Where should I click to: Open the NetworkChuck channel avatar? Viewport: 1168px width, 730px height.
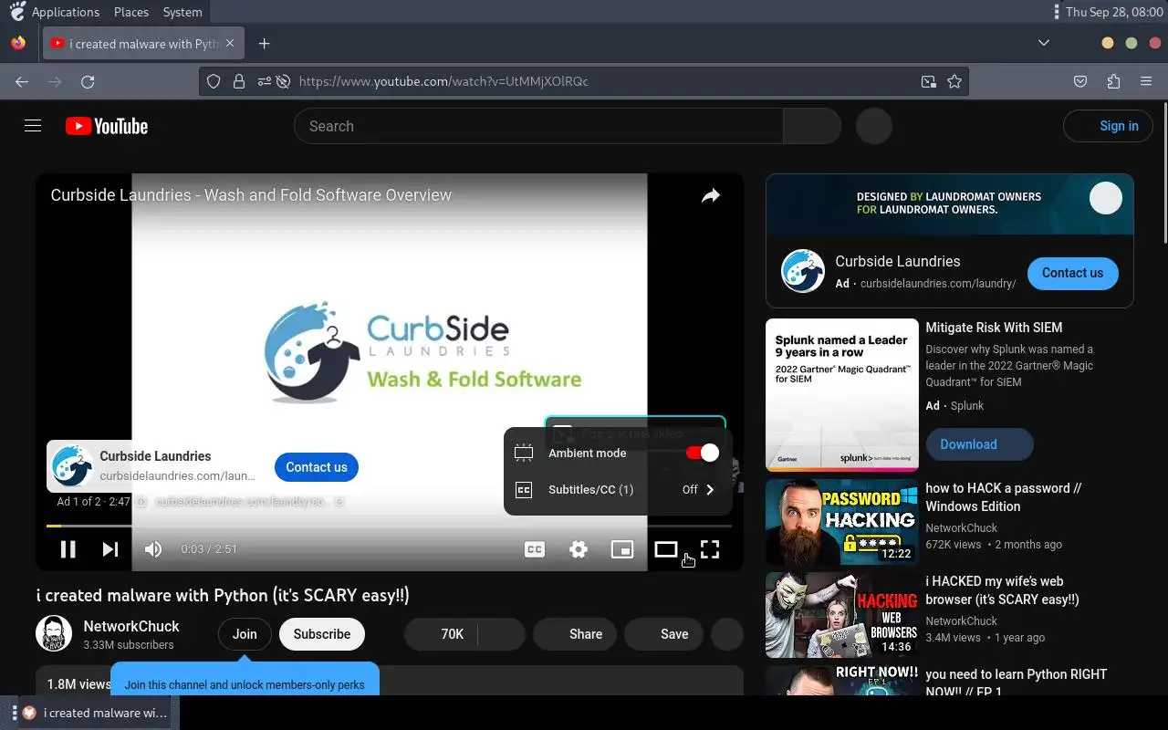pos(54,634)
